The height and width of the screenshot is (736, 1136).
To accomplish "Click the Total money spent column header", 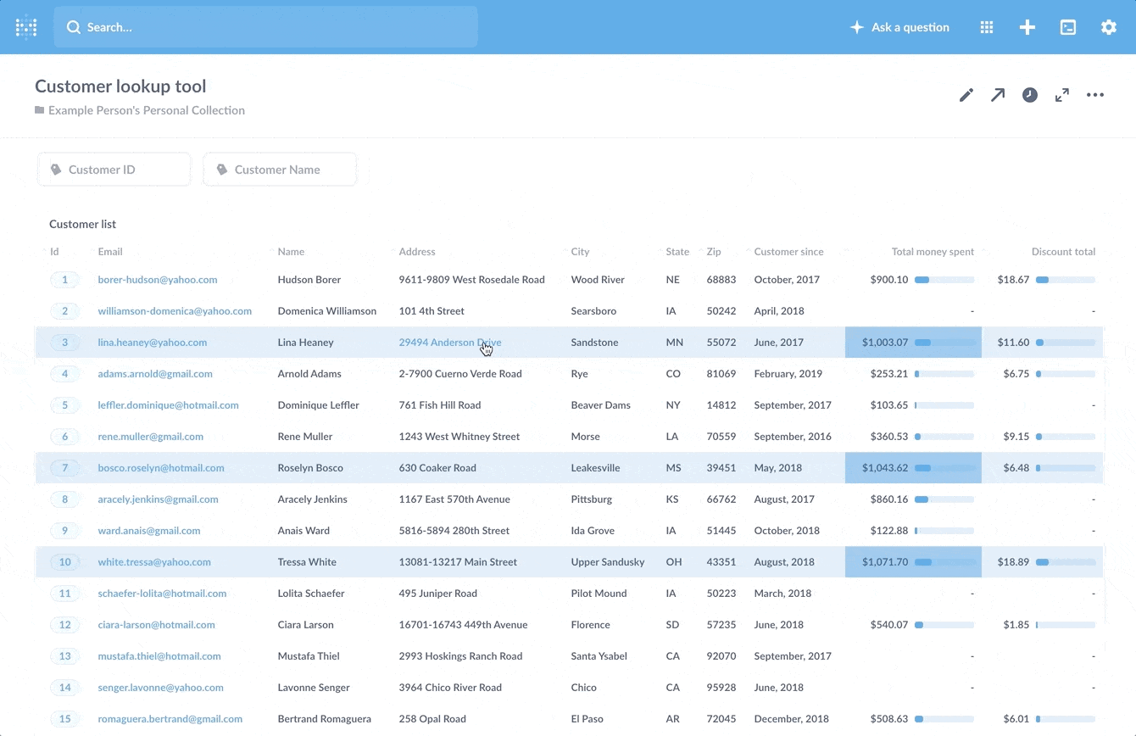I will click(x=933, y=252).
